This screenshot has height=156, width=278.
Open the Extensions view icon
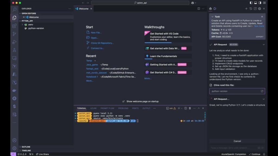(14, 26)
